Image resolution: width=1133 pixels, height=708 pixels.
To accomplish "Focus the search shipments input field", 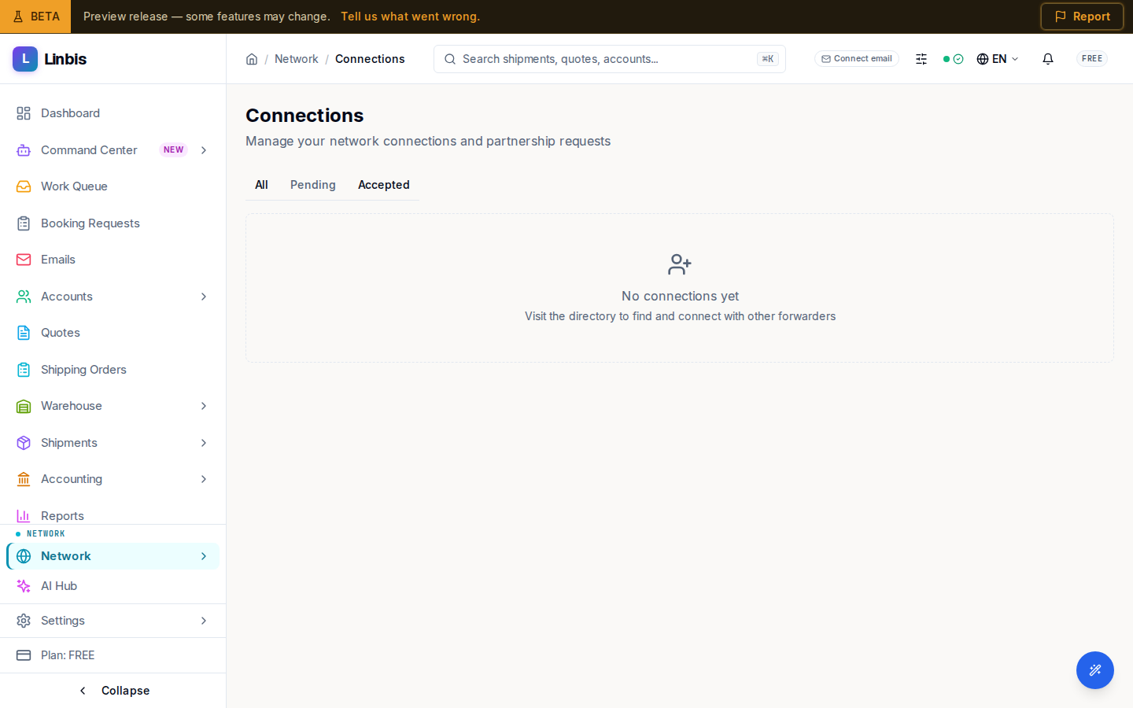I will coord(610,59).
